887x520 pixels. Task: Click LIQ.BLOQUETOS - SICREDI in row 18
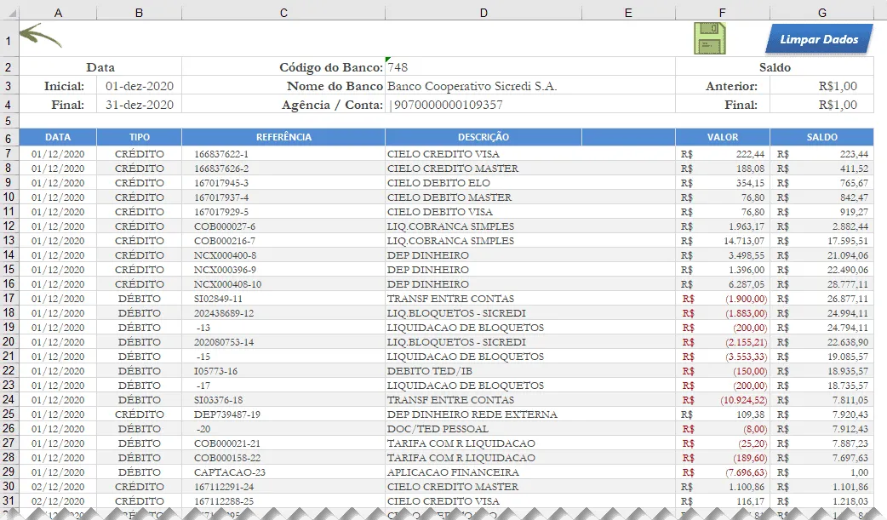pyautogui.click(x=484, y=313)
